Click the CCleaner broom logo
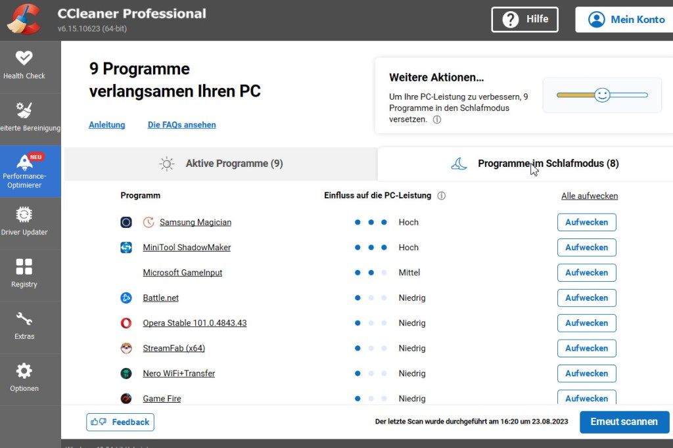Screen dimensions: 673x448 tap(24, 19)
